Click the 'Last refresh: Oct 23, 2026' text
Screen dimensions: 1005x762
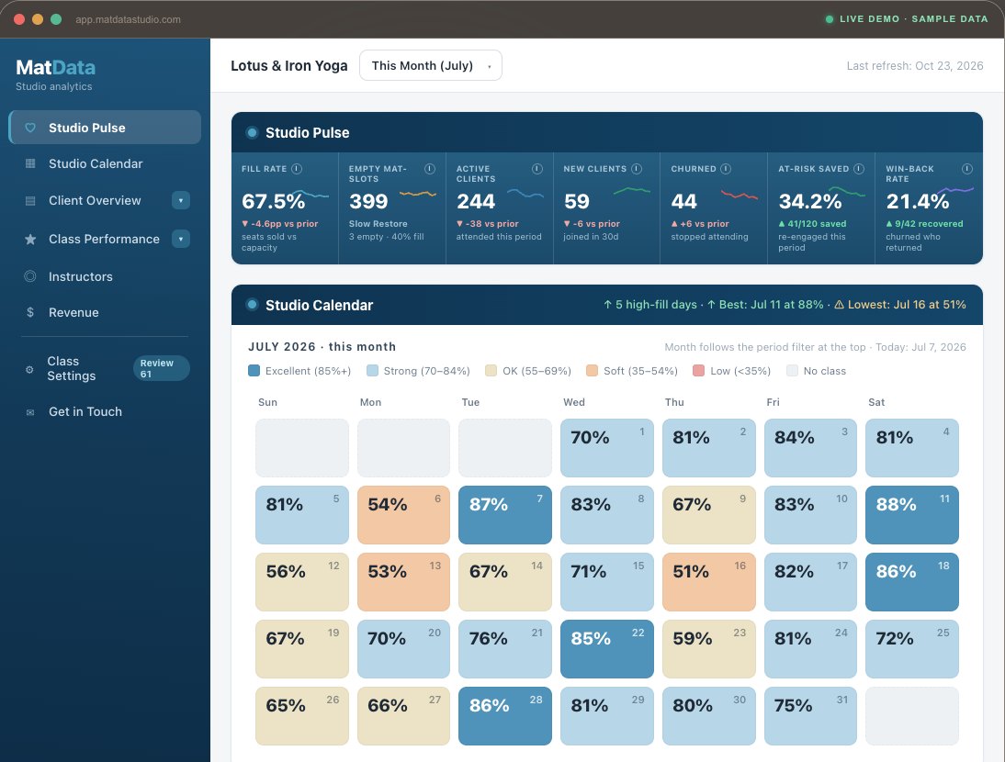coord(915,65)
